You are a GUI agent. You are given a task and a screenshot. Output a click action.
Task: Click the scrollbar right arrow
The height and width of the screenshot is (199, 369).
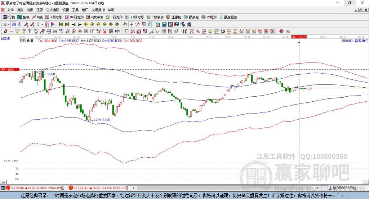coord(317,188)
